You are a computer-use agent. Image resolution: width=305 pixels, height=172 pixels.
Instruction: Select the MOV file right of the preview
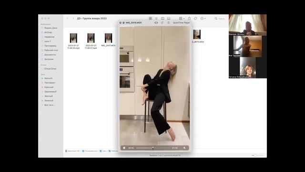pos(197,34)
